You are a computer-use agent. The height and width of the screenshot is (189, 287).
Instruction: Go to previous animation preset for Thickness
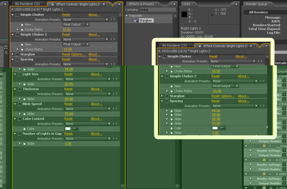(114, 94)
